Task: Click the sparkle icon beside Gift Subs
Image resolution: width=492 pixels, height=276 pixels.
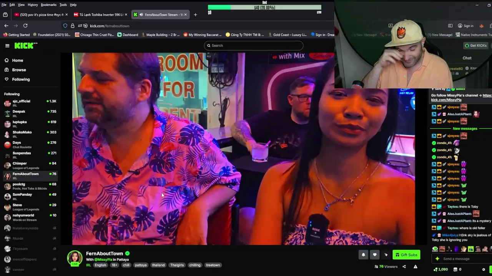Action: (386, 255)
